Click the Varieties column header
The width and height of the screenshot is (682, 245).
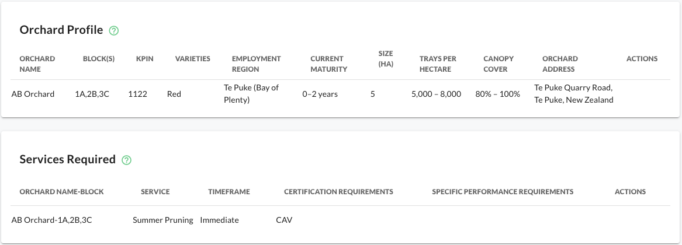[193, 59]
